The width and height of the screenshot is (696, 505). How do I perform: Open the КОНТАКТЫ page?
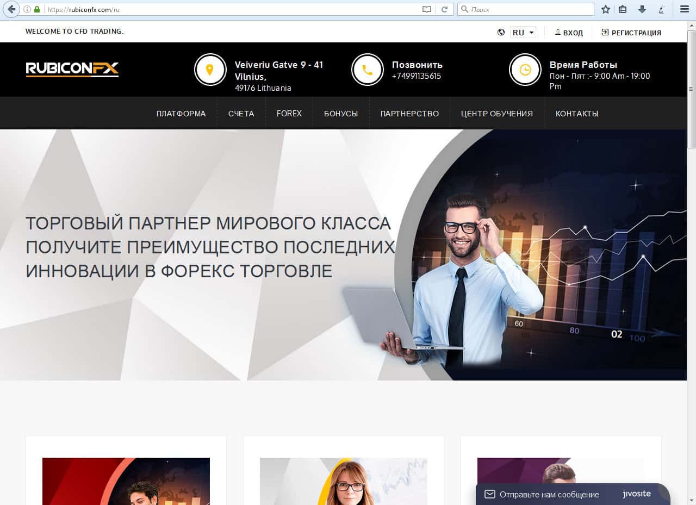click(x=577, y=114)
